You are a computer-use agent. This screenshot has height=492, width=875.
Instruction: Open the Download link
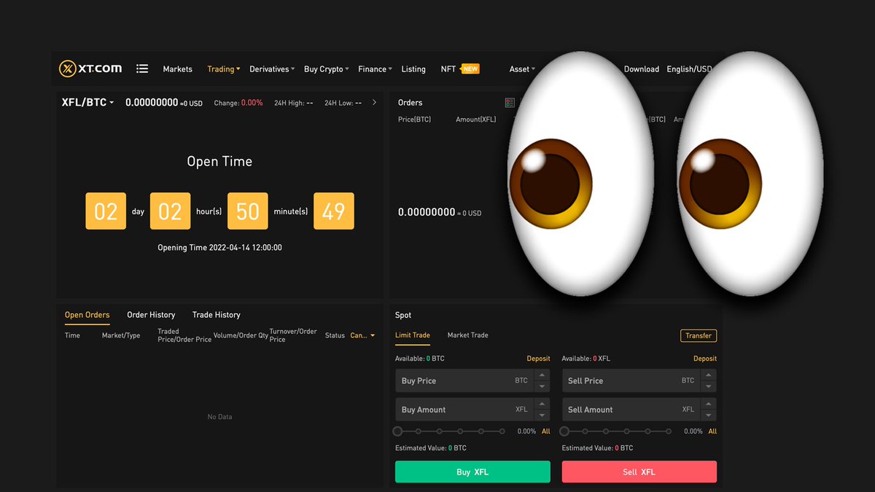pos(642,69)
